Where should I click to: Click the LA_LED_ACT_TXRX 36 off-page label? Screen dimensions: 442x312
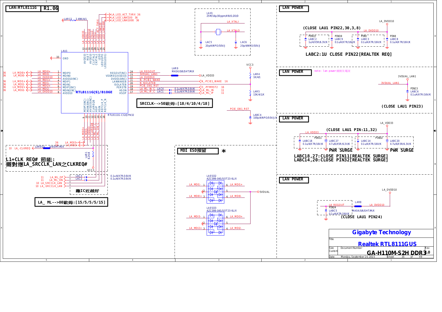[x=126, y=15]
